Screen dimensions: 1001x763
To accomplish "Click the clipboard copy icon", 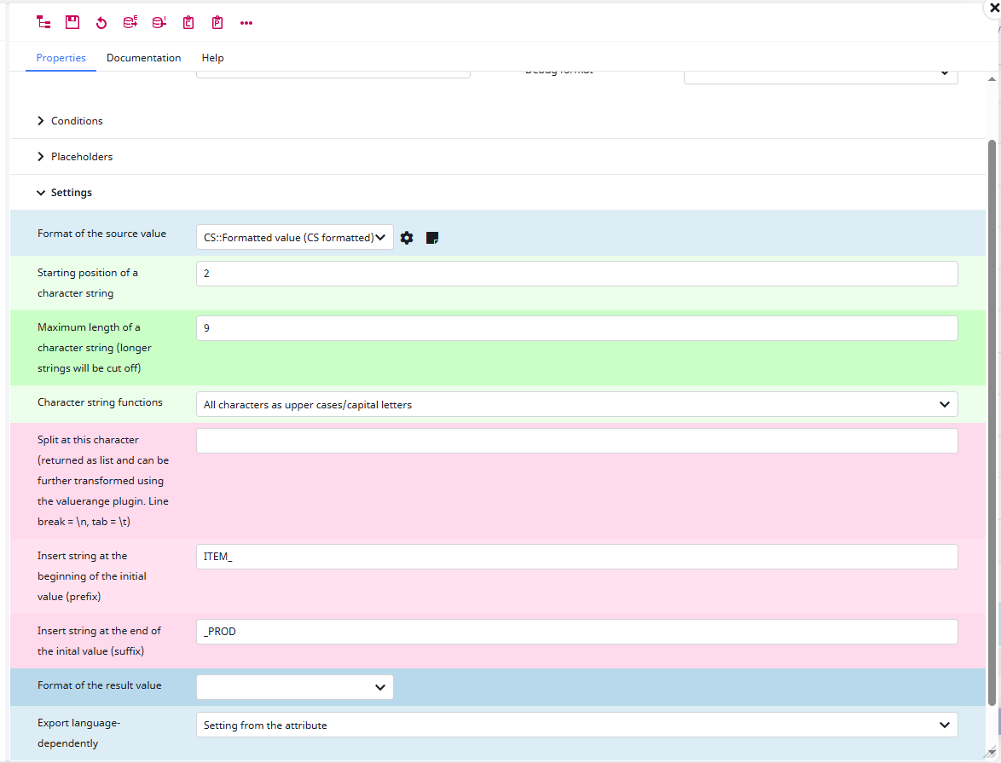I will (x=188, y=22).
